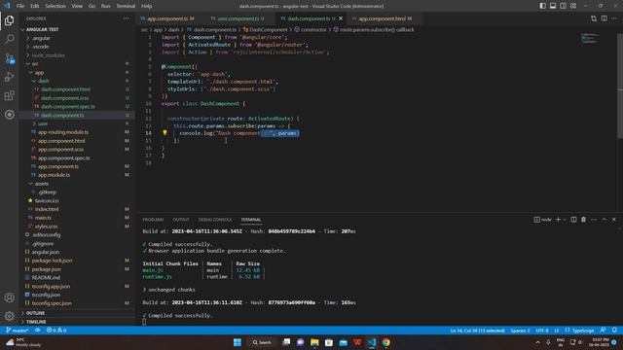Close the dash.component.ts tab
Image resolution: width=623 pixels, height=350 pixels.
pyautogui.click(x=341, y=18)
